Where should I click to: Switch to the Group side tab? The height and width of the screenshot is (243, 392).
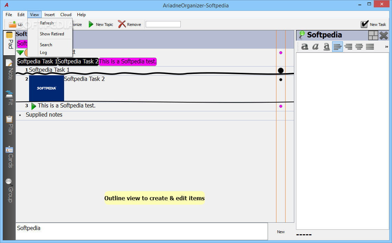(9, 190)
